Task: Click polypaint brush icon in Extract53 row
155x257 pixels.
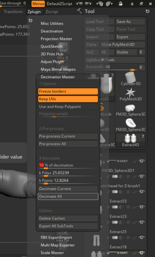Action: pyautogui.click(x=134, y=192)
